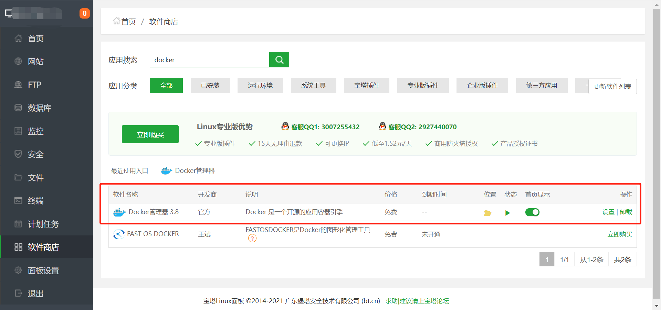Image resolution: width=661 pixels, height=310 pixels.
Task: Select the 系统工具 category tab
Action: [x=314, y=85]
